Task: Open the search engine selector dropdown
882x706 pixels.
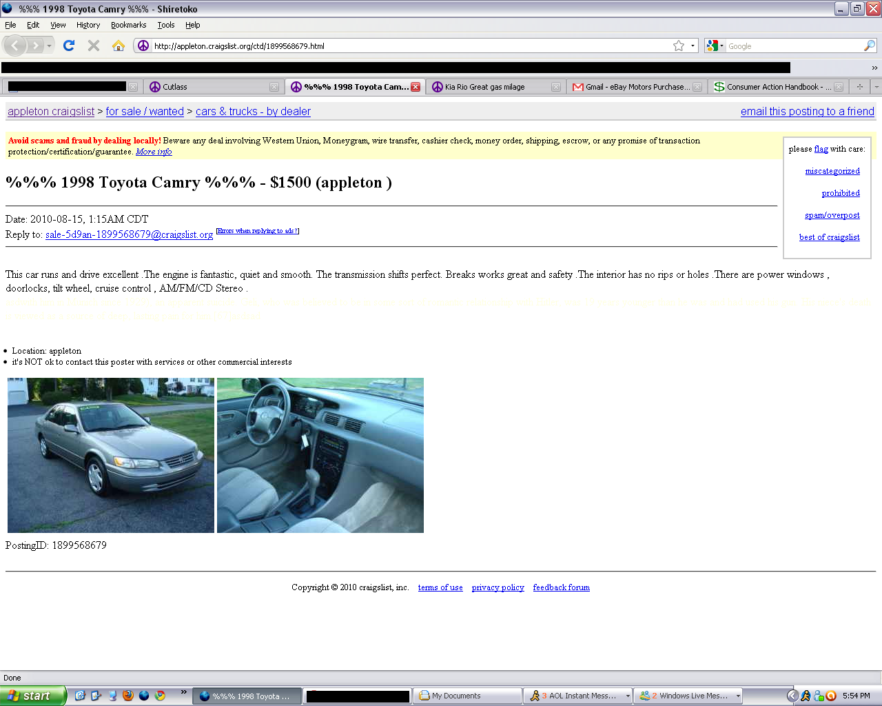Action: pos(715,46)
